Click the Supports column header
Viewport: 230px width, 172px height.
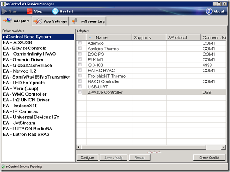[x=149, y=37]
